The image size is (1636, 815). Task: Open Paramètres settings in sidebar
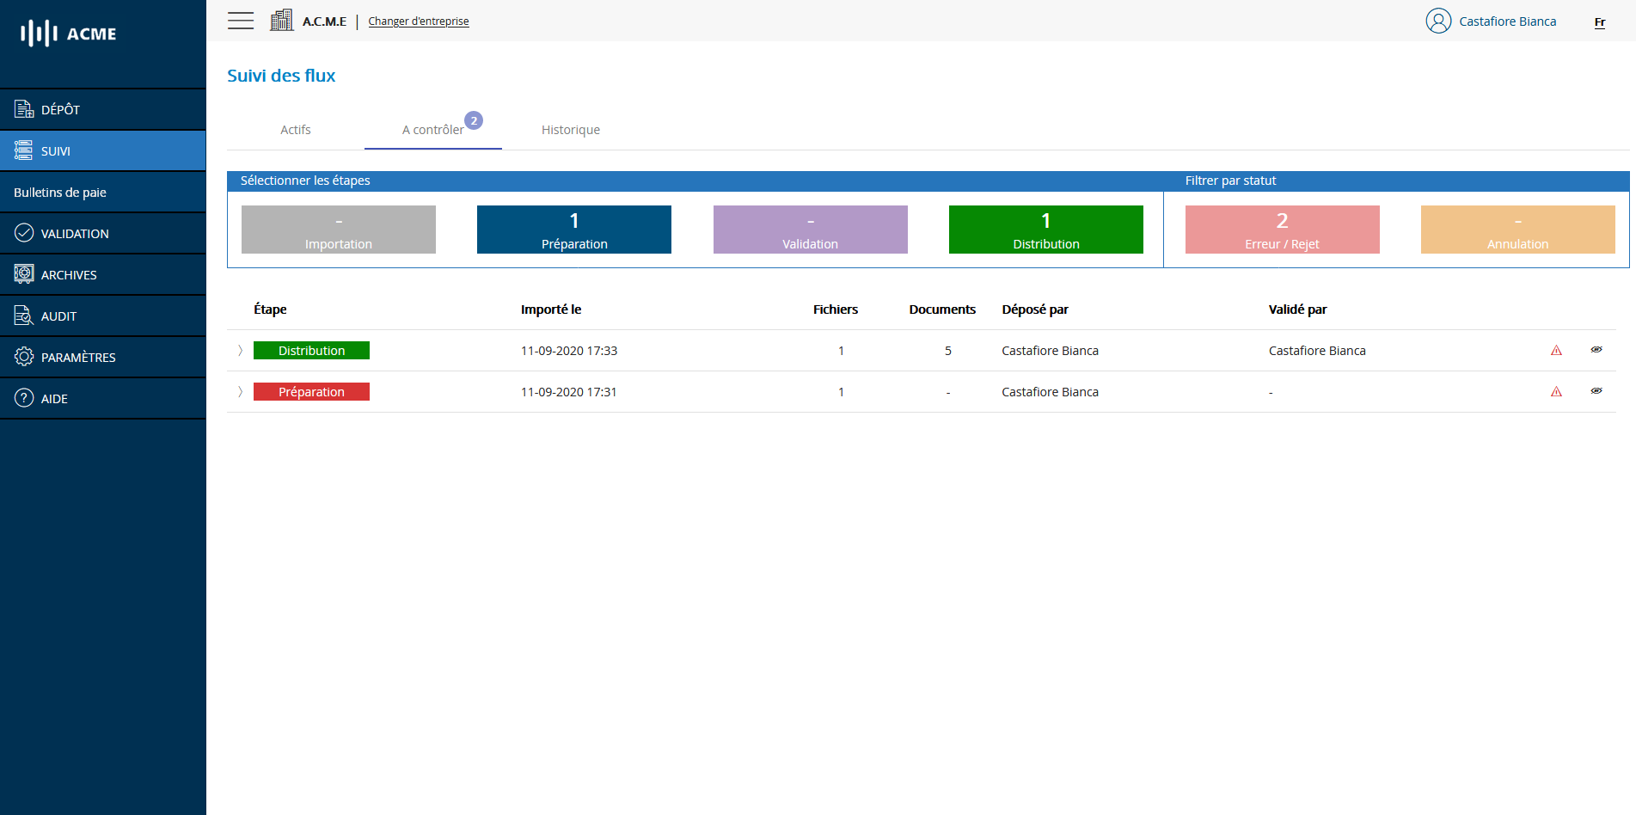(77, 358)
